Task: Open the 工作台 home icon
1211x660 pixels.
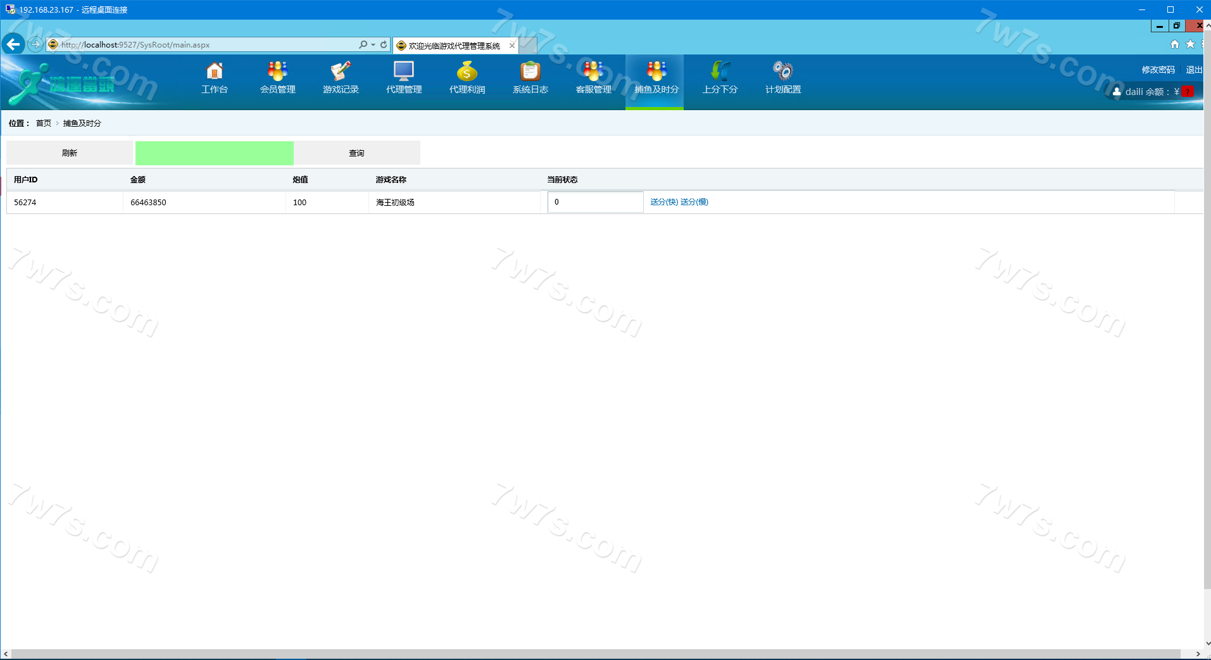Action: (214, 72)
